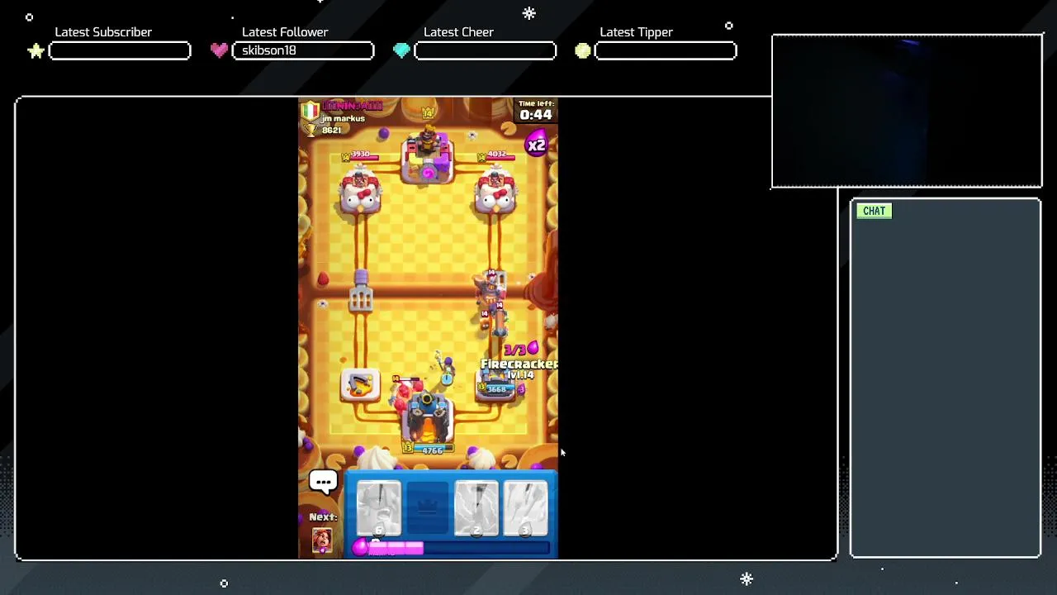Select the card costing 2 elixir
The image size is (1057, 595).
[476, 508]
